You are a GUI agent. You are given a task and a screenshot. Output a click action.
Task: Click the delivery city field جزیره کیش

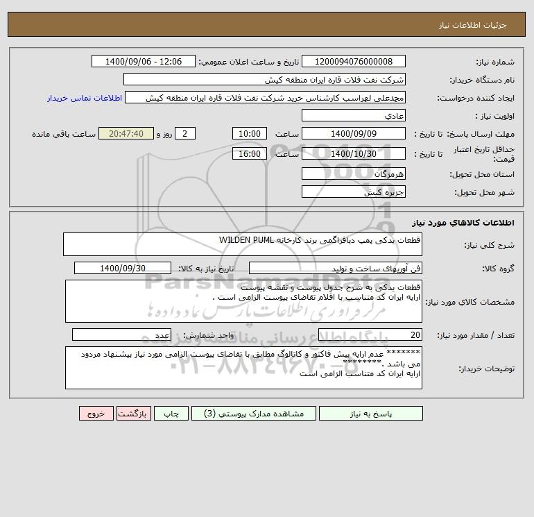354,192
